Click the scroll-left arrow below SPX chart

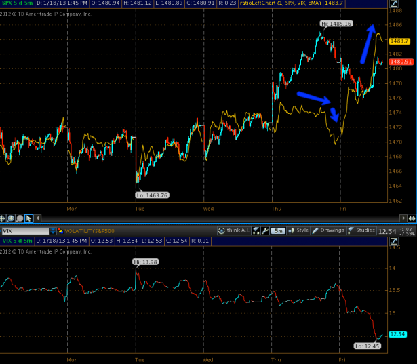[38, 218]
